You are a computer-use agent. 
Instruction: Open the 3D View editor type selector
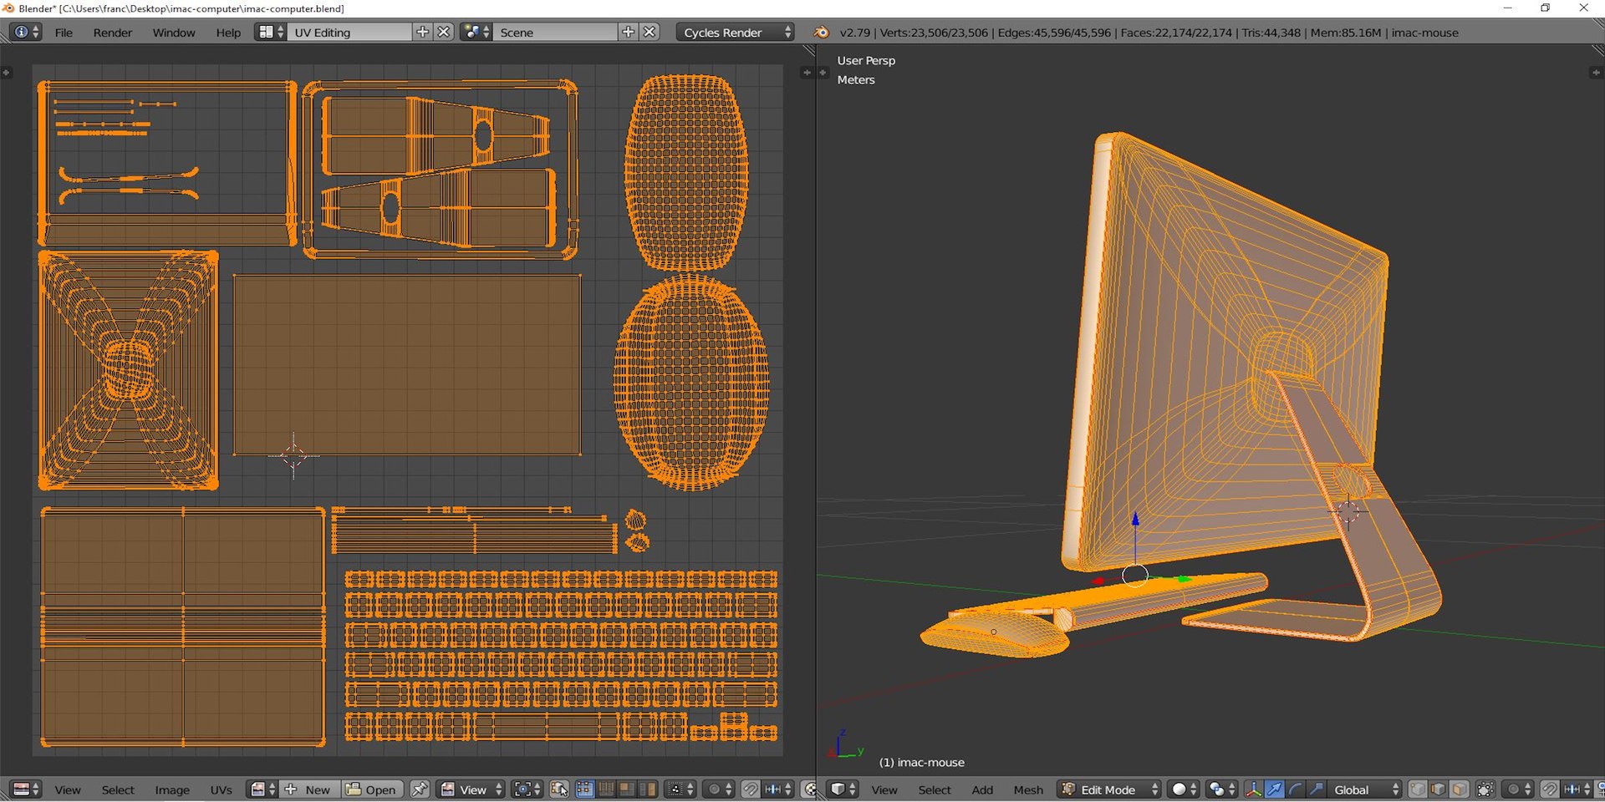coord(843,789)
